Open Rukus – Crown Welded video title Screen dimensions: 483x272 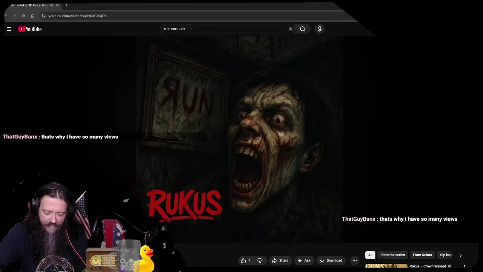430,266
